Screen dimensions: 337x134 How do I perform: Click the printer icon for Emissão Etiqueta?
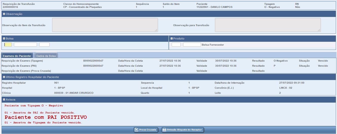(x=164, y=130)
